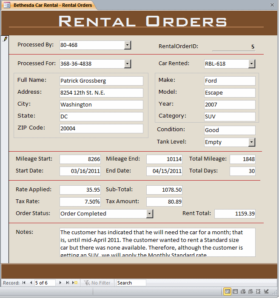Click the Car Rented value RBL-618
This screenshot has width=279, height=299.
(215, 64)
